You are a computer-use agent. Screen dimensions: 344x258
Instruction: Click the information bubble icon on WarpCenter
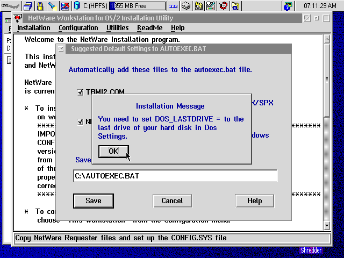coord(288,6)
